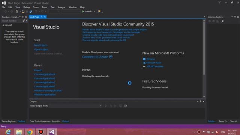Image resolution: width=240 pixels, height=135 pixels.
Task: Click the Find in Files toolbar icon
Action: tap(99, 12)
